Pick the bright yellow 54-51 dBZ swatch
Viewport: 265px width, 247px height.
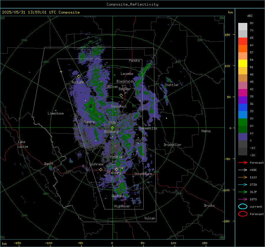point(243,63)
